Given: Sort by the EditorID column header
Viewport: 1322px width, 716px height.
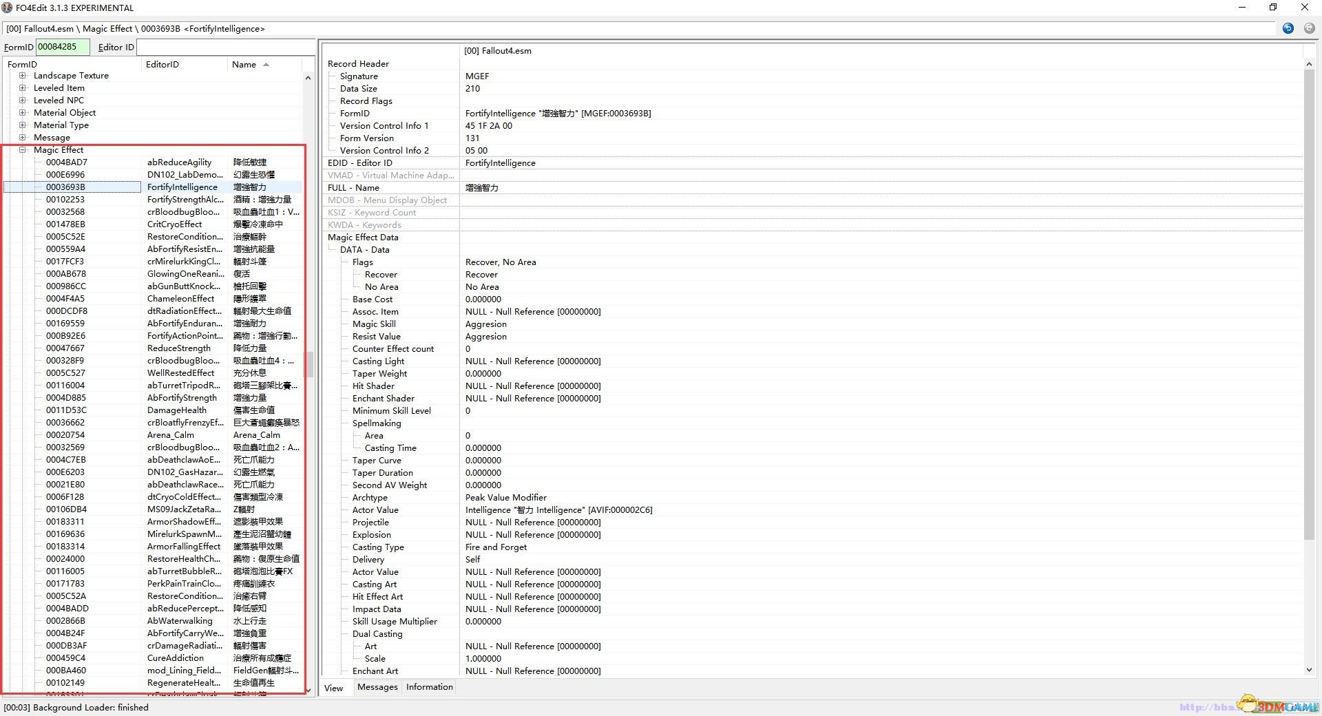Looking at the screenshot, I should 185,65.
